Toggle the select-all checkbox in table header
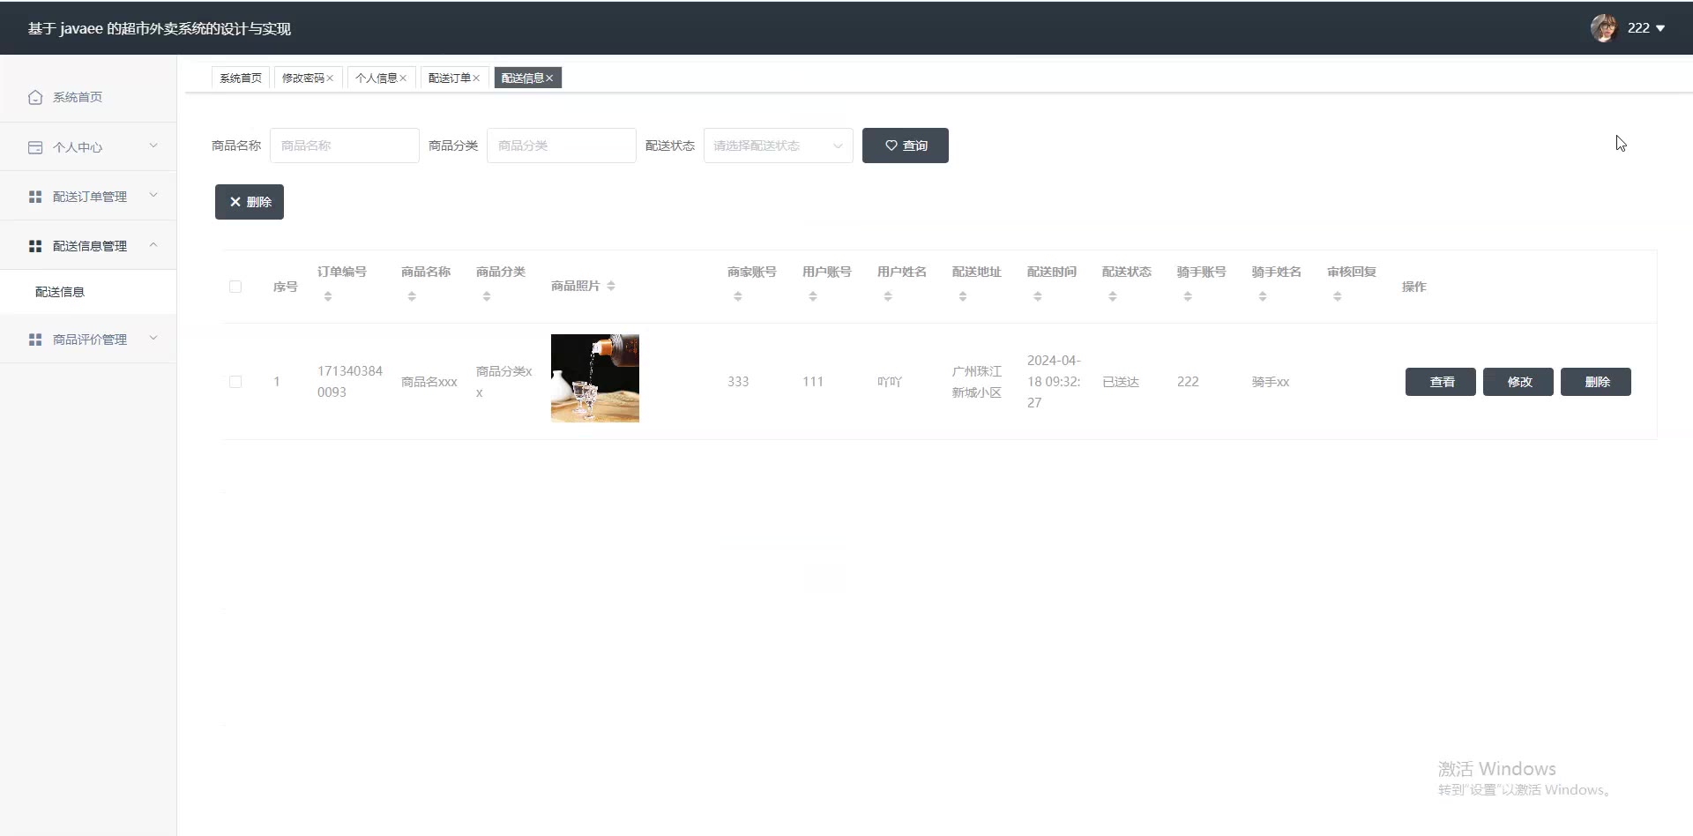 pos(235,287)
